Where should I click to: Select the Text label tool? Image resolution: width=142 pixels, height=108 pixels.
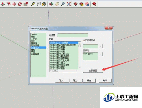[39, 4]
